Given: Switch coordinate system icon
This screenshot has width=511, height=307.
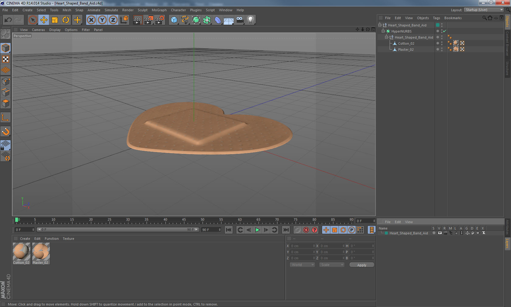Looking at the screenshot, I should (x=124, y=20).
